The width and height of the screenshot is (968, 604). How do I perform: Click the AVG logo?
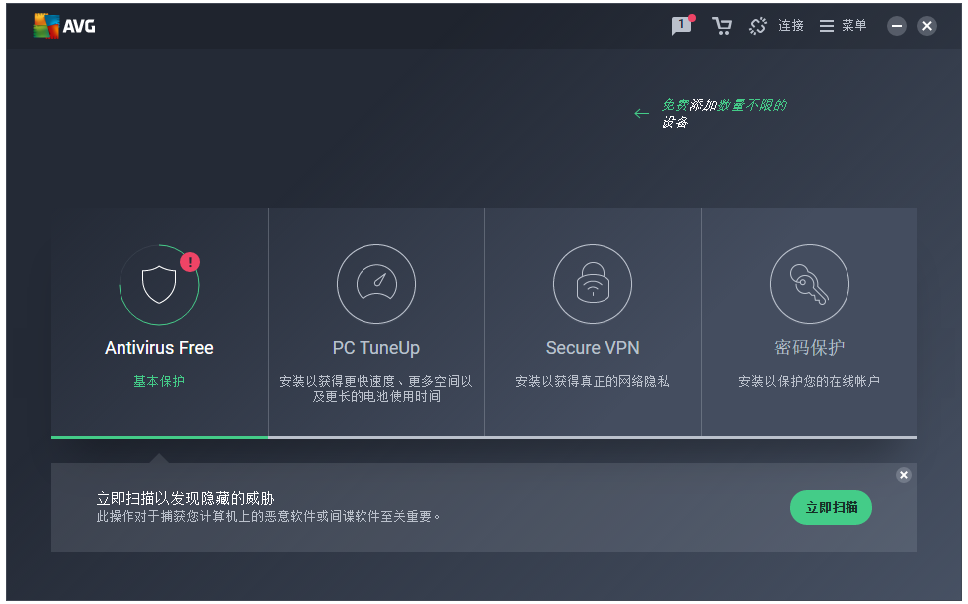coord(64,26)
